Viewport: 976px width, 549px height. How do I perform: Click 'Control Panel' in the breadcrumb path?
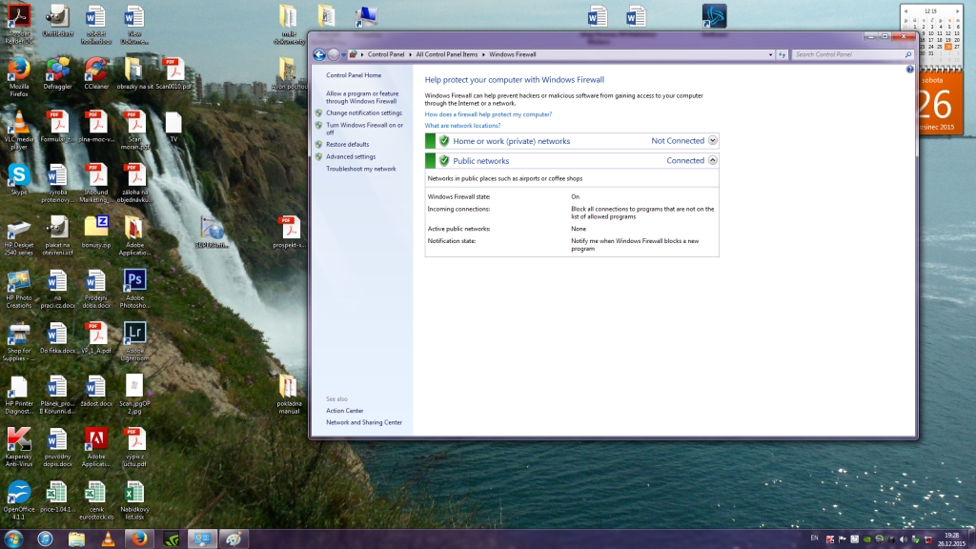tap(386, 55)
